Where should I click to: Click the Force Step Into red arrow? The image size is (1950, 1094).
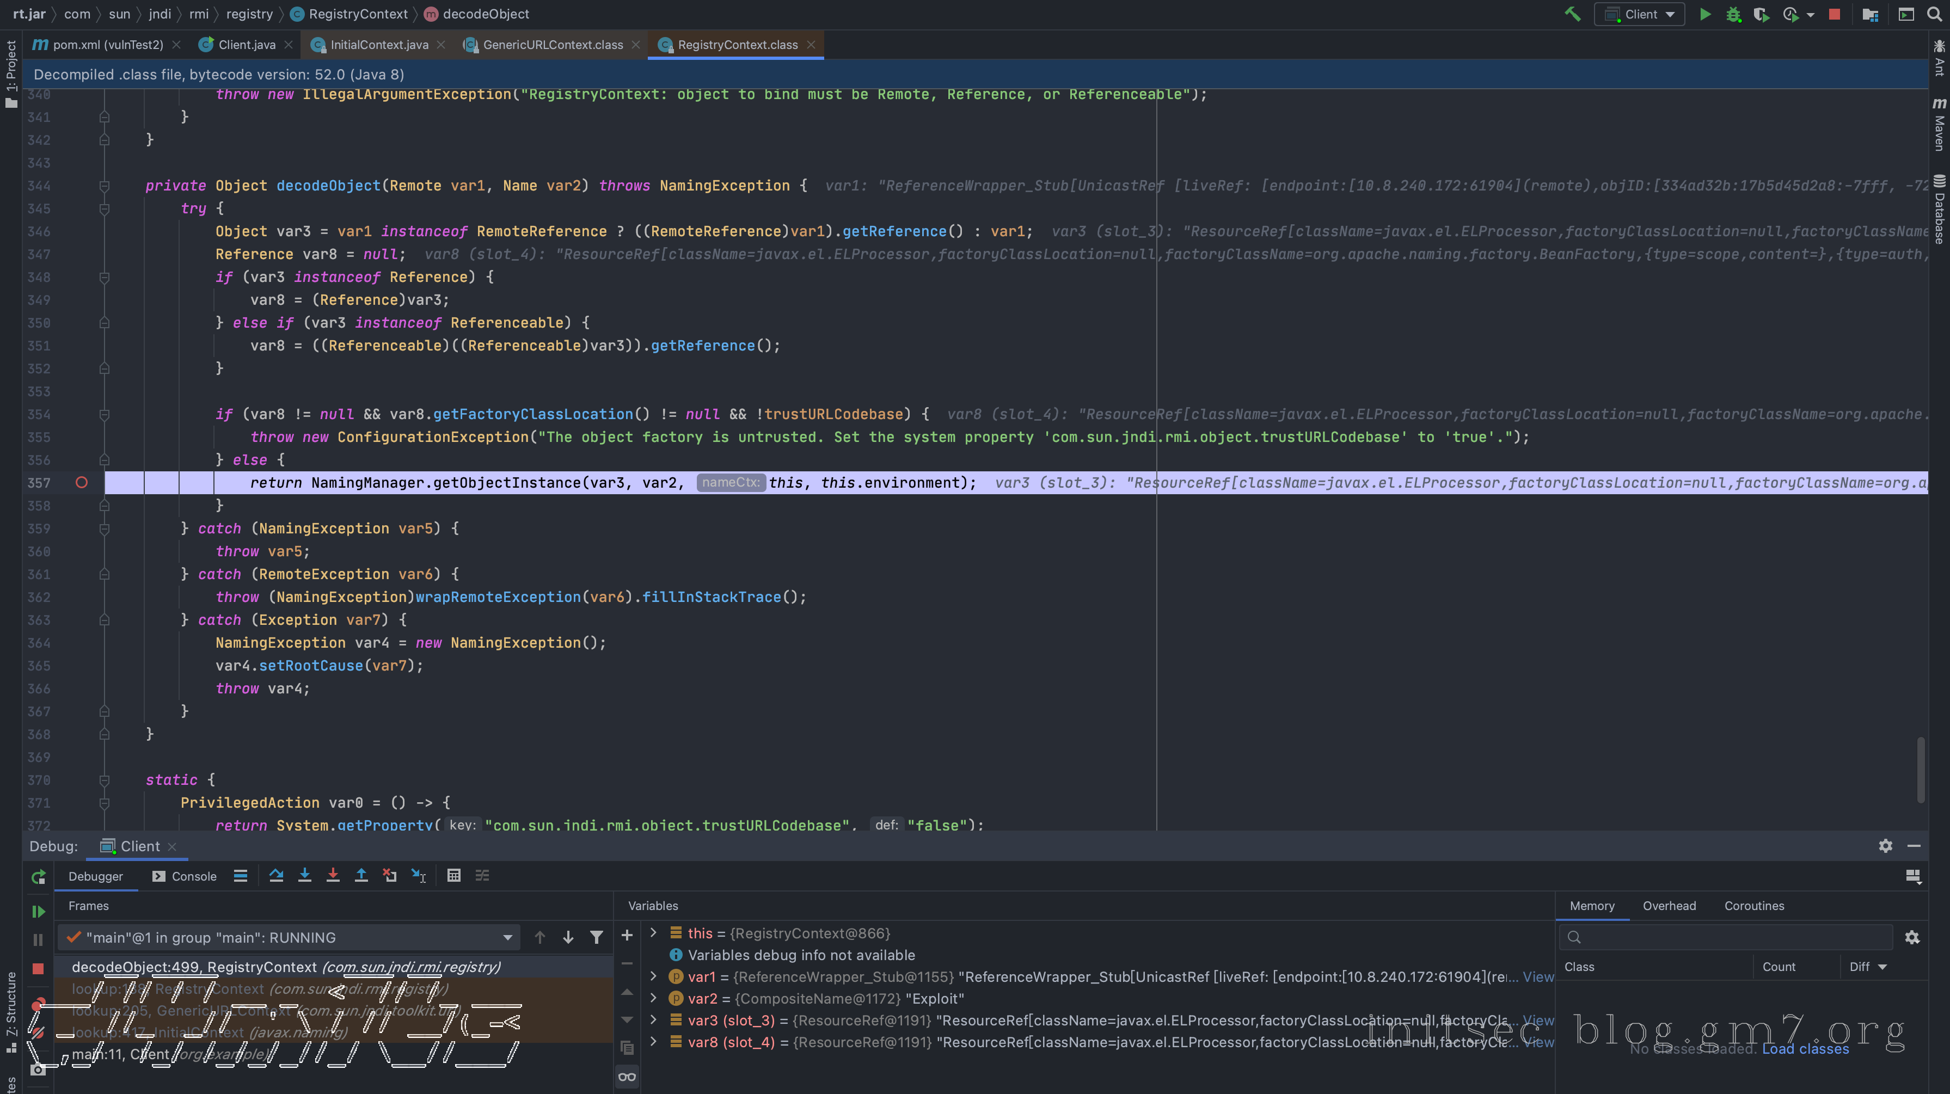332,875
